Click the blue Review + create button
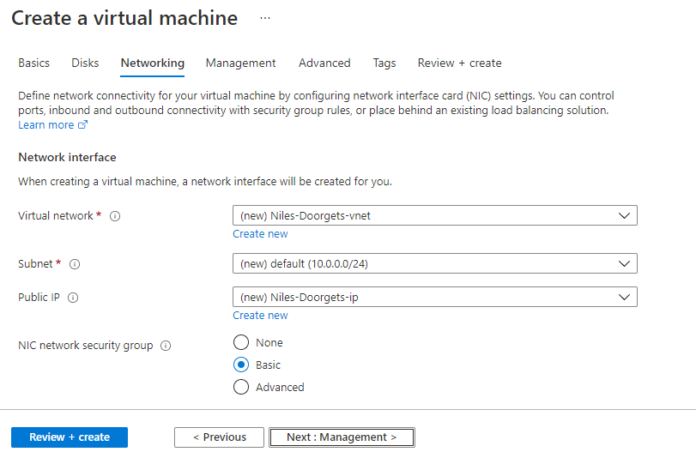The image size is (696, 464). click(70, 437)
